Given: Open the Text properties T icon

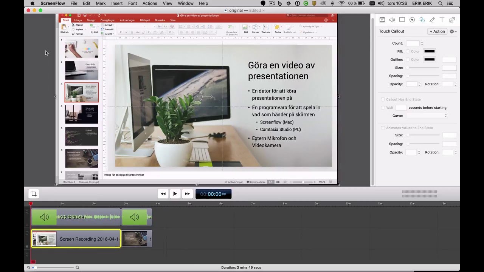Looking at the screenshot, I should 442,20.
